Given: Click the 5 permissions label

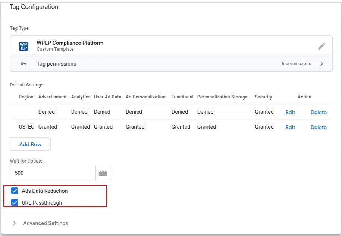Looking at the screenshot, I should pyautogui.click(x=296, y=64).
